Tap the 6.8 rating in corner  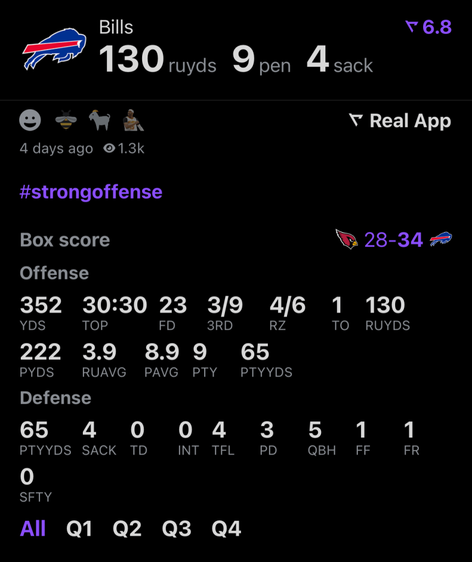pos(429,27)
